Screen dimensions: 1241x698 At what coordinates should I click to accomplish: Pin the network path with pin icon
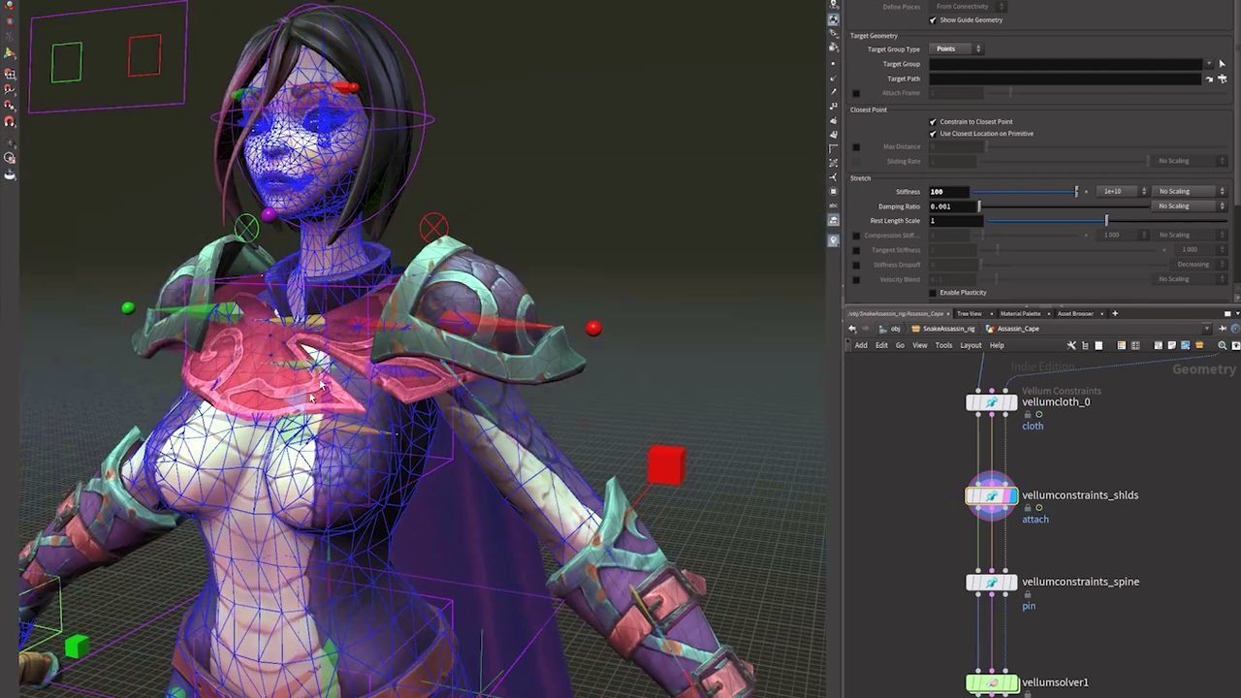tap(1223, 329)
